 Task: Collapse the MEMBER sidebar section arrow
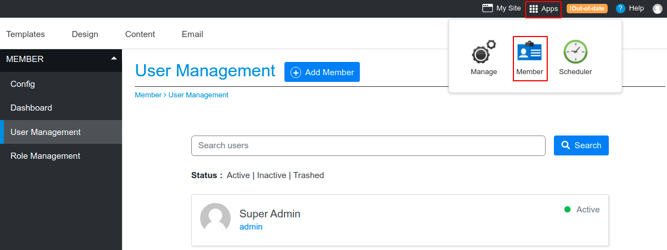coord(114,58)
